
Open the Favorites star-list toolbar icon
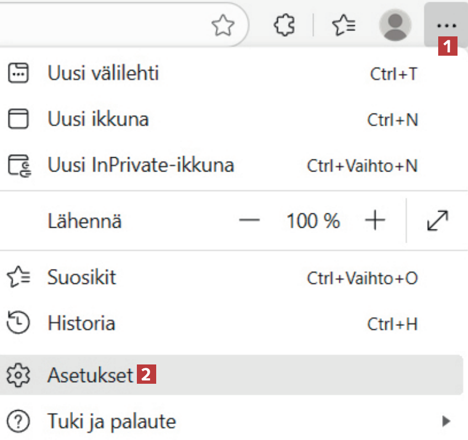click(x=343, y=25)
